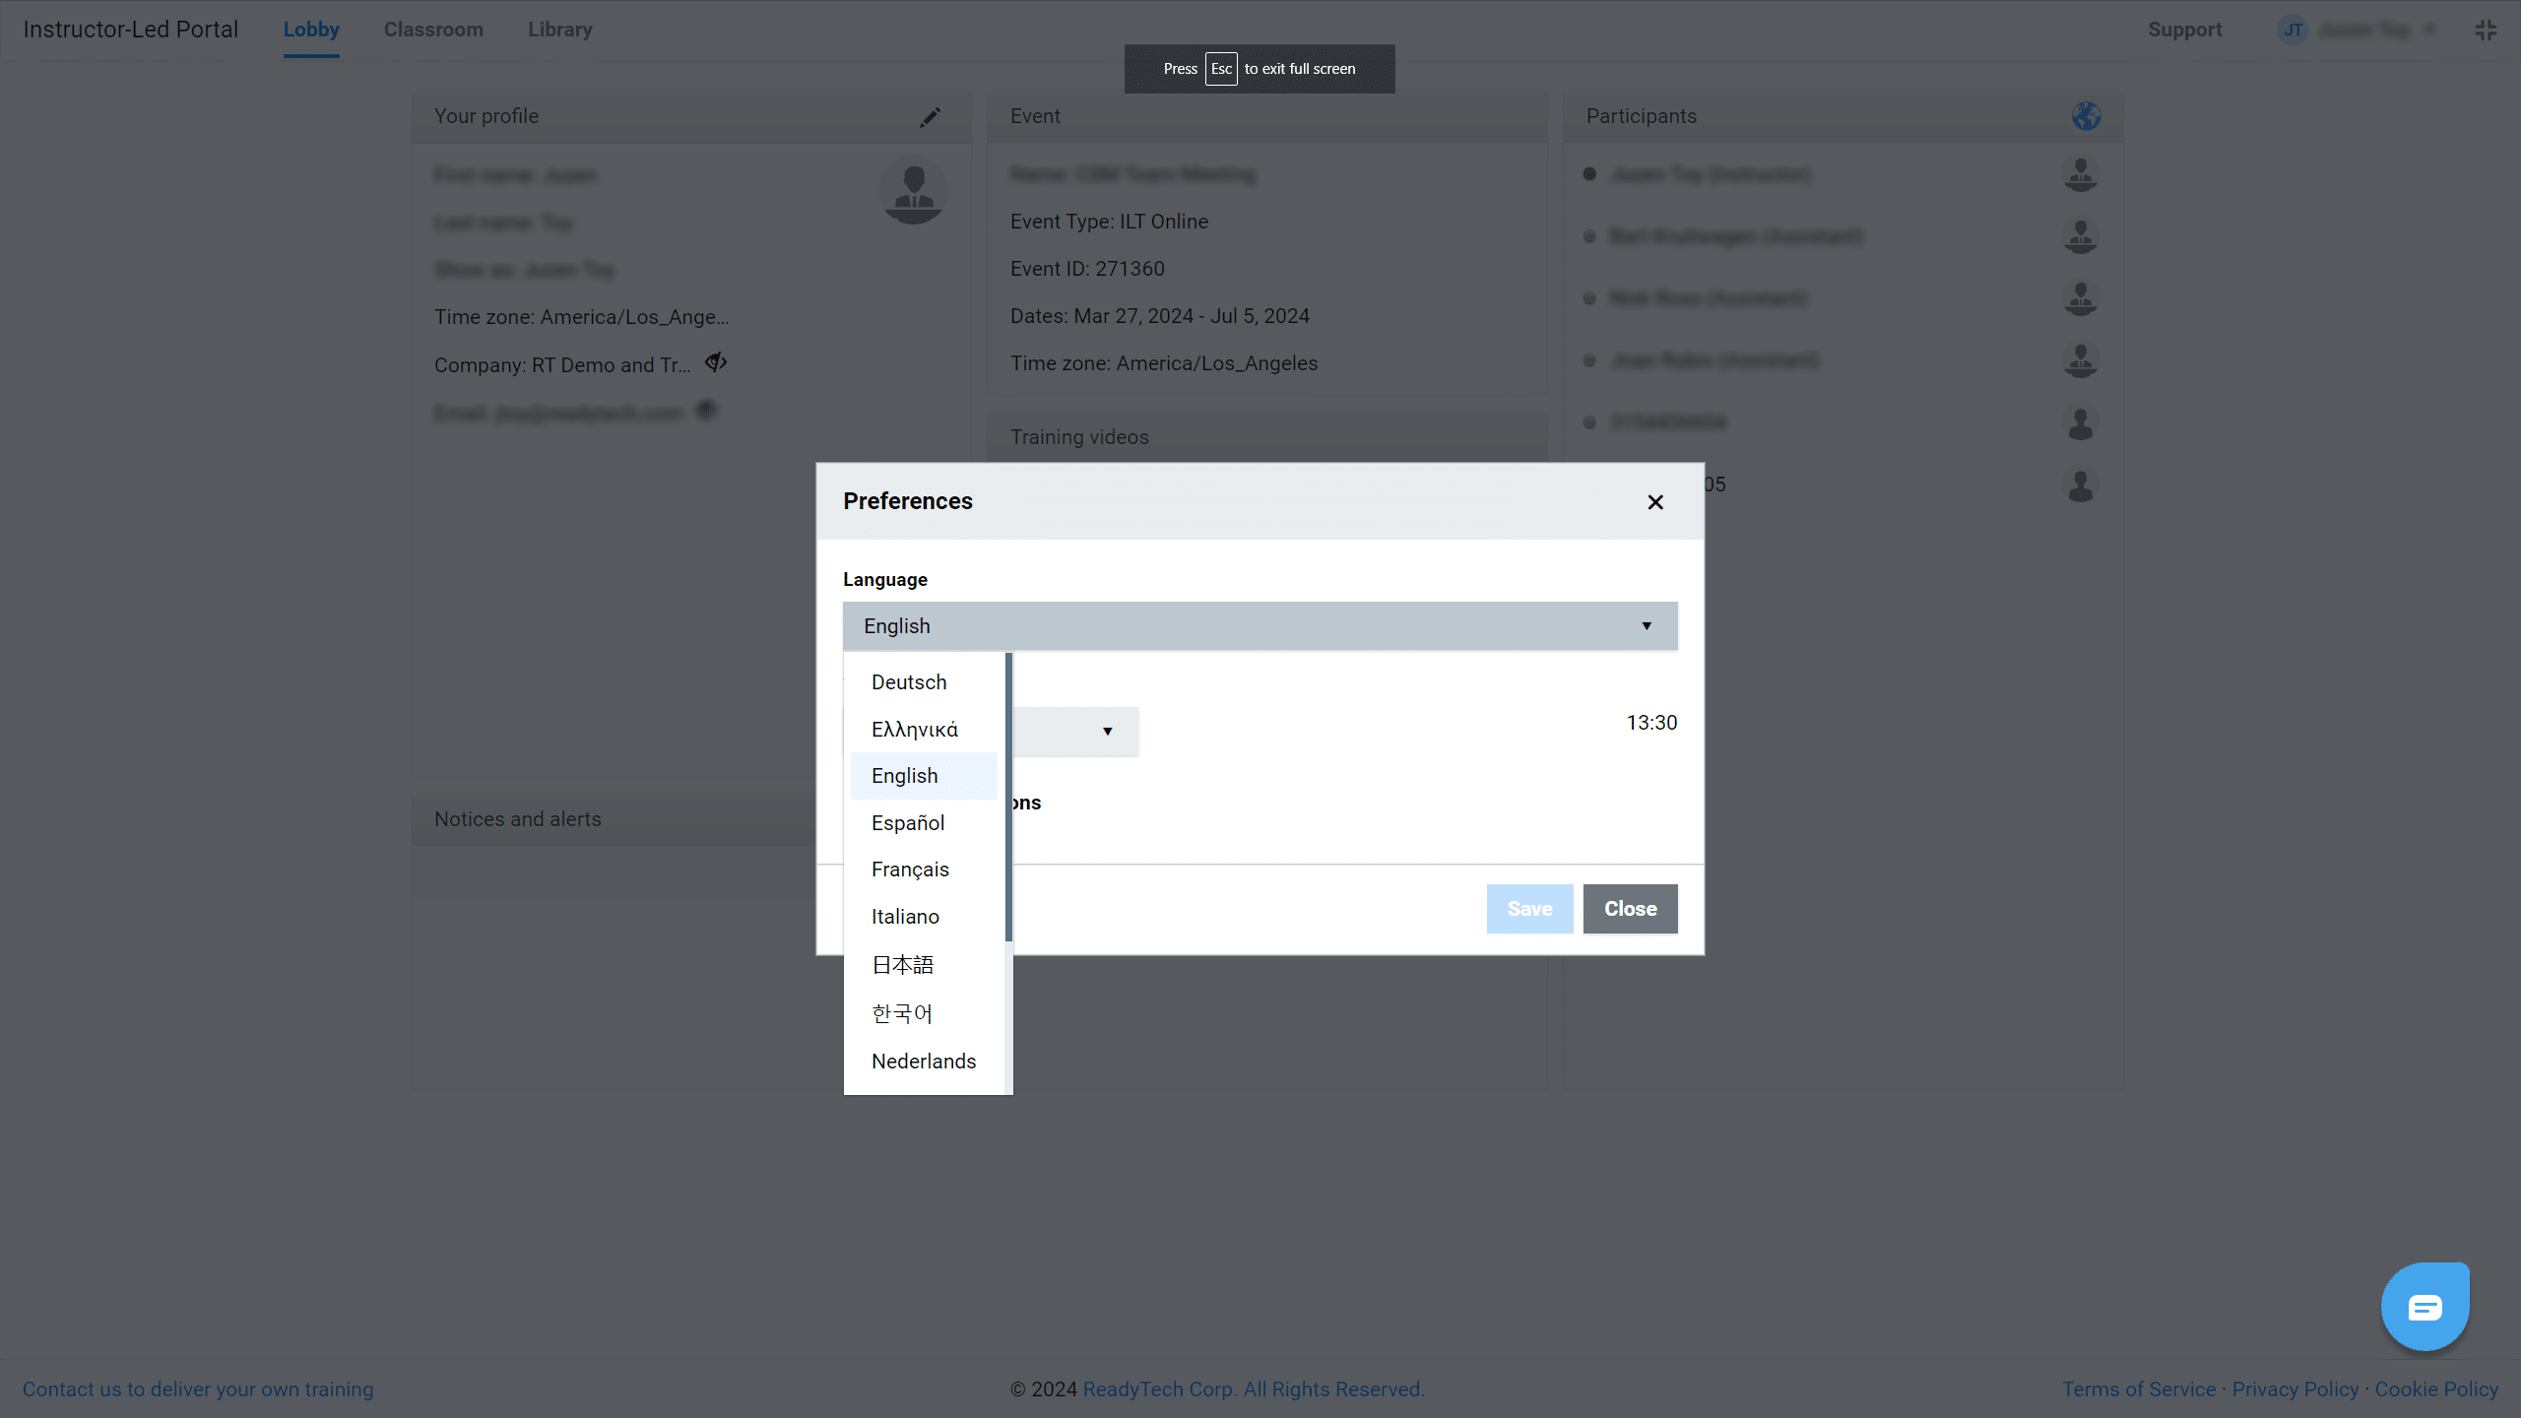Open the Privacy Policy link
Viewport: 2521px width, 1418px height.
tap(2295, 1389)
